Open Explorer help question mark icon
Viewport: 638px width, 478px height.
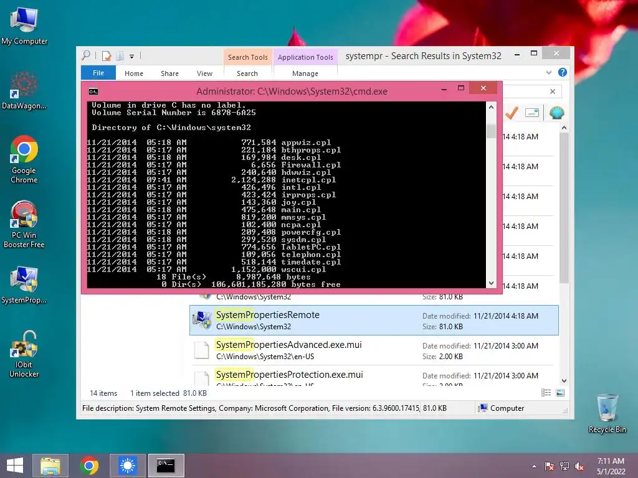coord(563,72)
